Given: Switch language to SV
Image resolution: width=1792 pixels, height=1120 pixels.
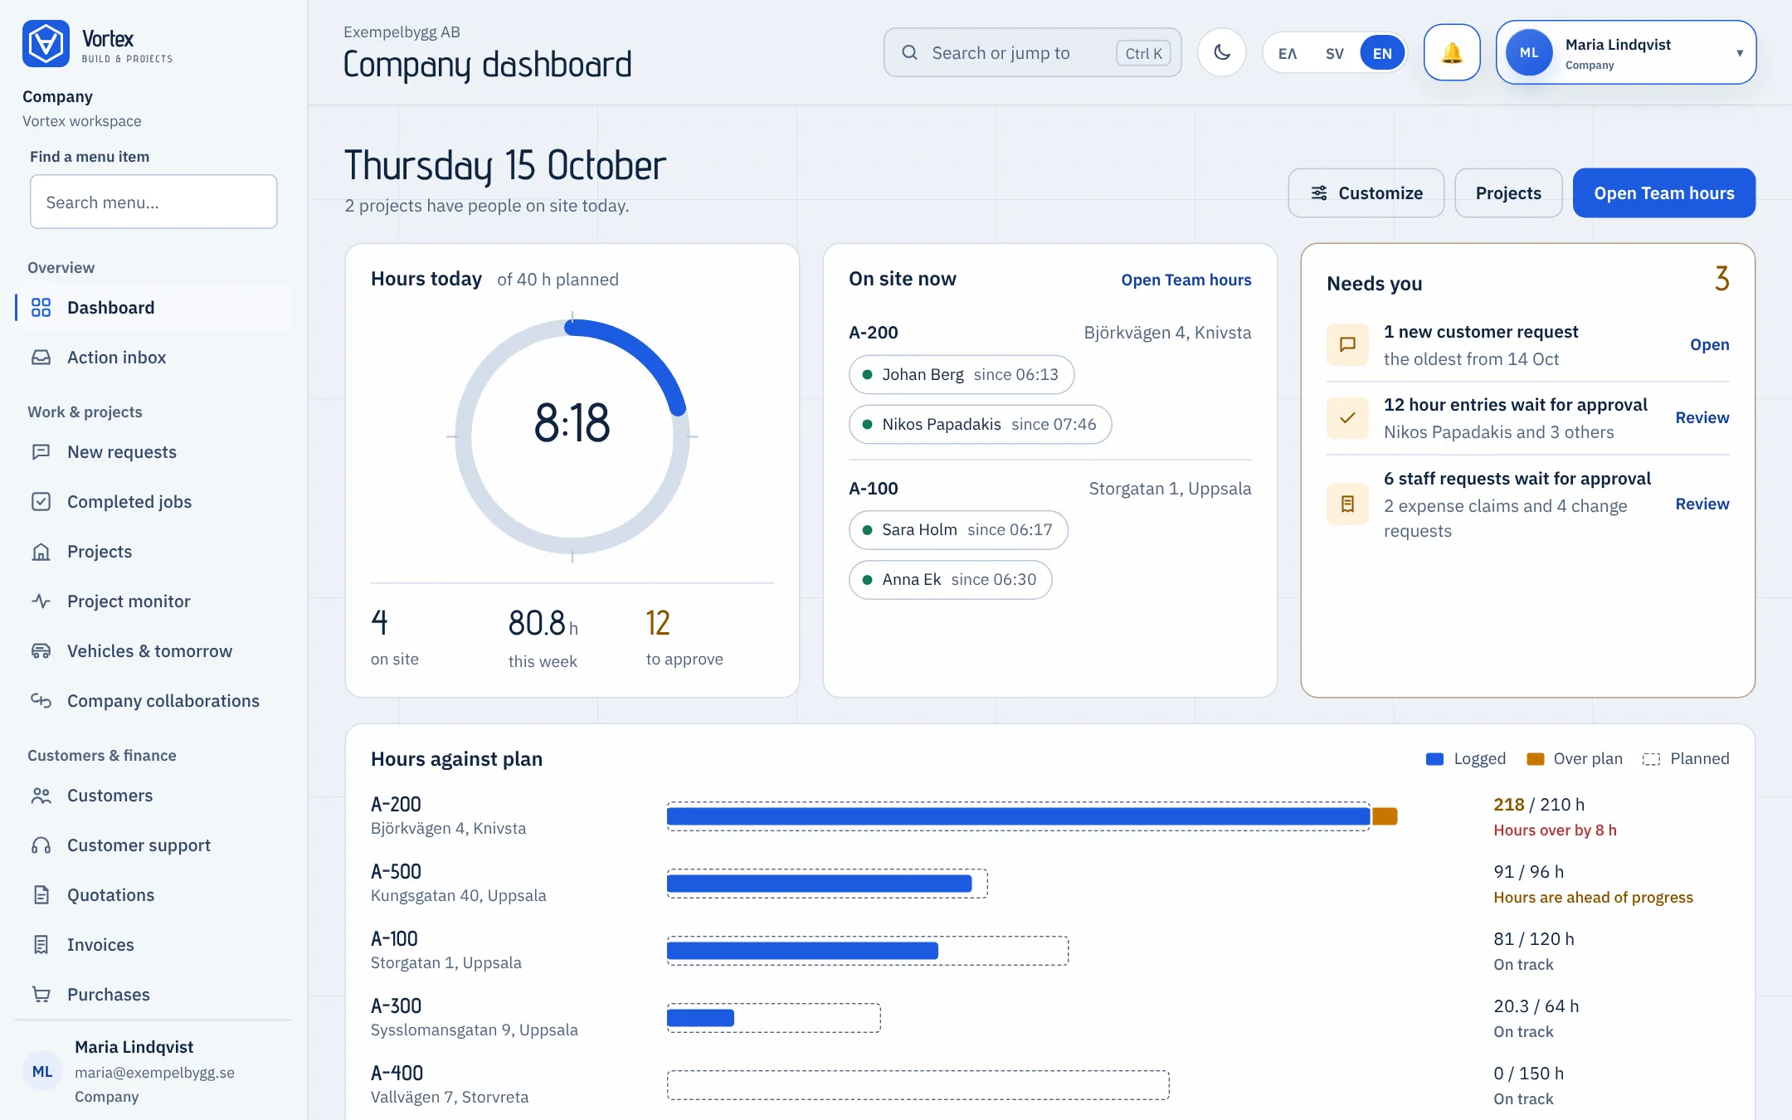Looking at the screenshot, I should (x=1334, y=53).
